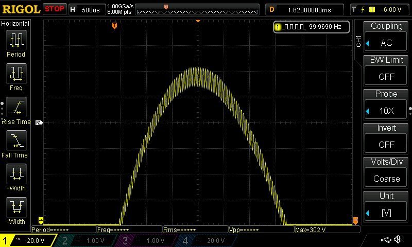Choose the Rise Time measurement icon
Screen dimensions: 412x247
(x=16, y=107)
